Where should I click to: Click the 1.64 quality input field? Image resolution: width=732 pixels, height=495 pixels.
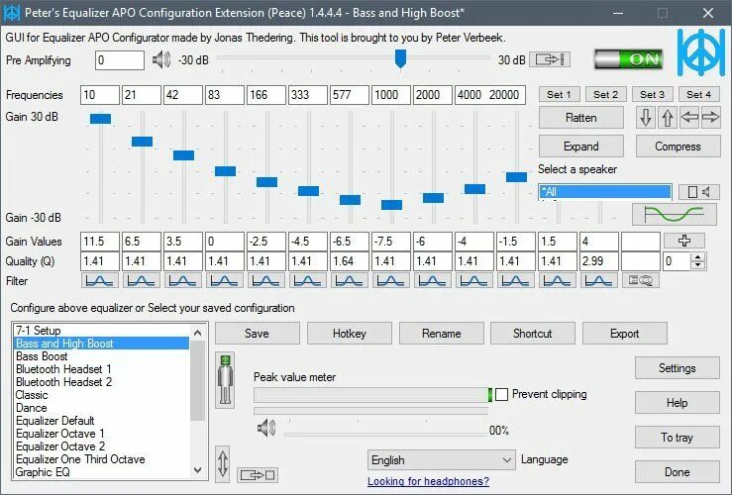[350, 260]
